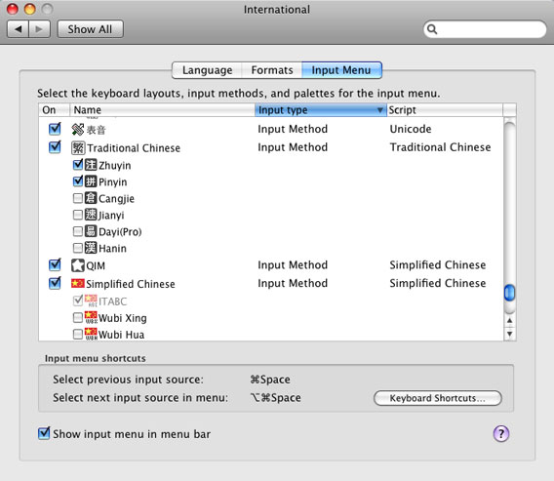
Task: Click the Wubi Hua flag icon
Action: tap(91, 334)
